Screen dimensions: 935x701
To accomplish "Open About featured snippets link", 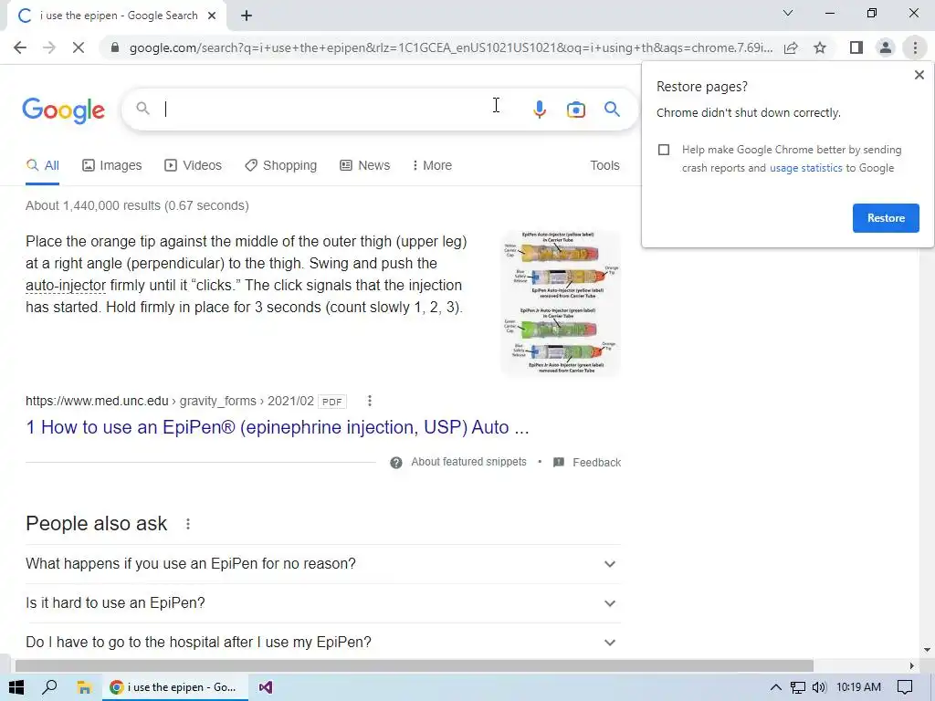I will pos(468,462).
